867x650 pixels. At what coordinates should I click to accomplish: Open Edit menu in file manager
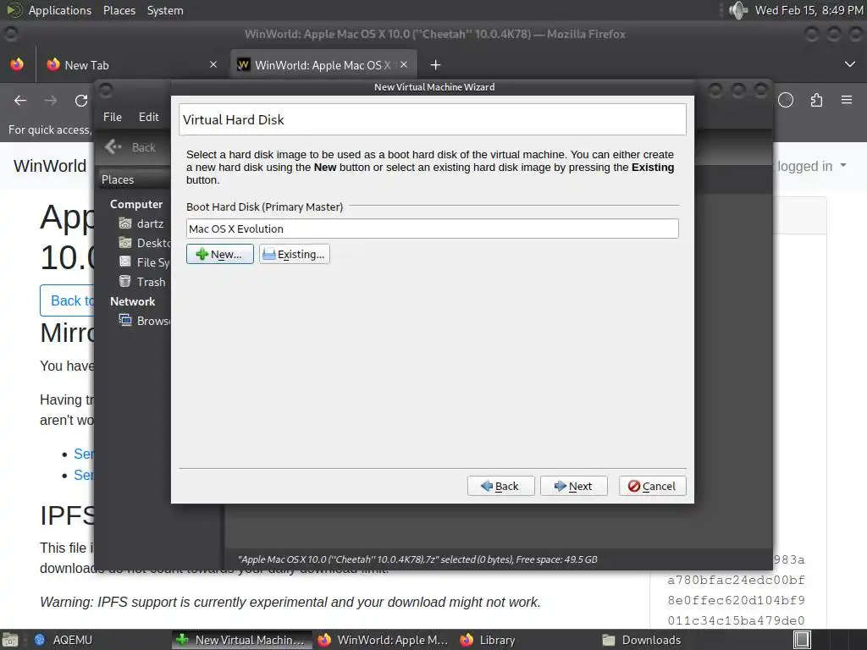pyautogui.click(x=148, y=117)
